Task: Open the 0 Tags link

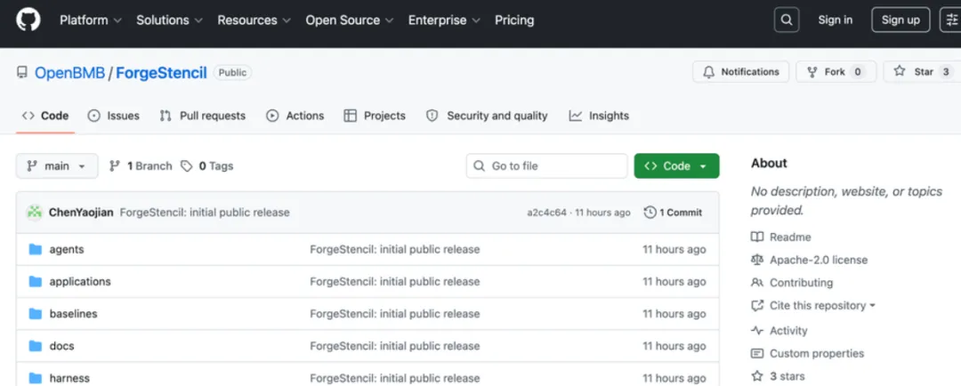Action: pyautogui.click(x=207, y=166)
